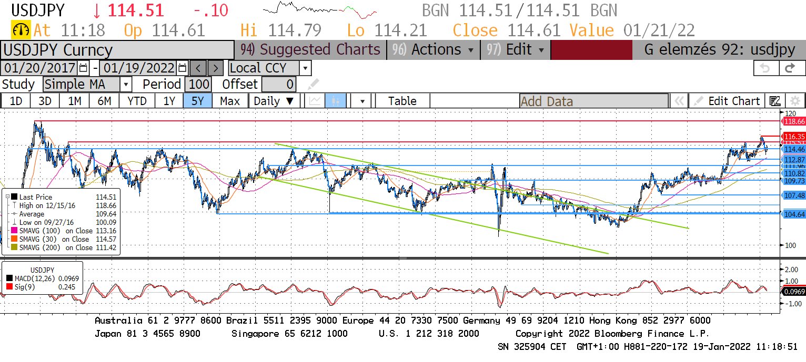Expand the chart type dropdown arrow
Screen dimensions: 806x362
coord(361,101)
